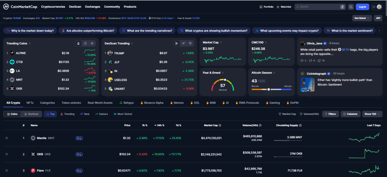Click the Flare logo in row 3
387x177 pixels.
33,171
